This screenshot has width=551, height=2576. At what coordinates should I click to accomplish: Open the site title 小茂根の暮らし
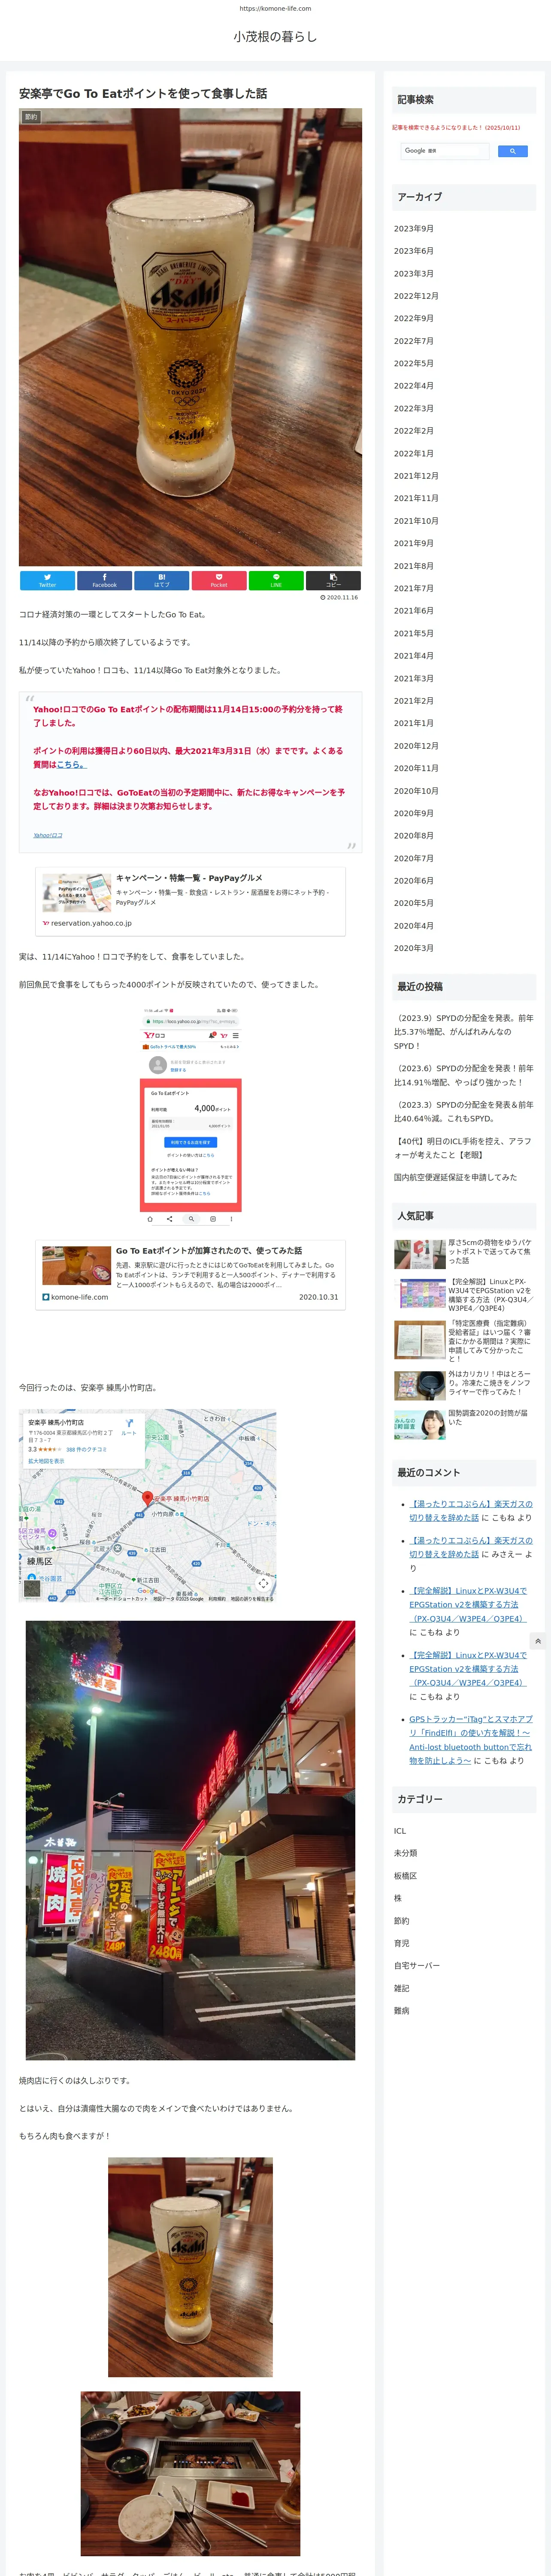275,36
